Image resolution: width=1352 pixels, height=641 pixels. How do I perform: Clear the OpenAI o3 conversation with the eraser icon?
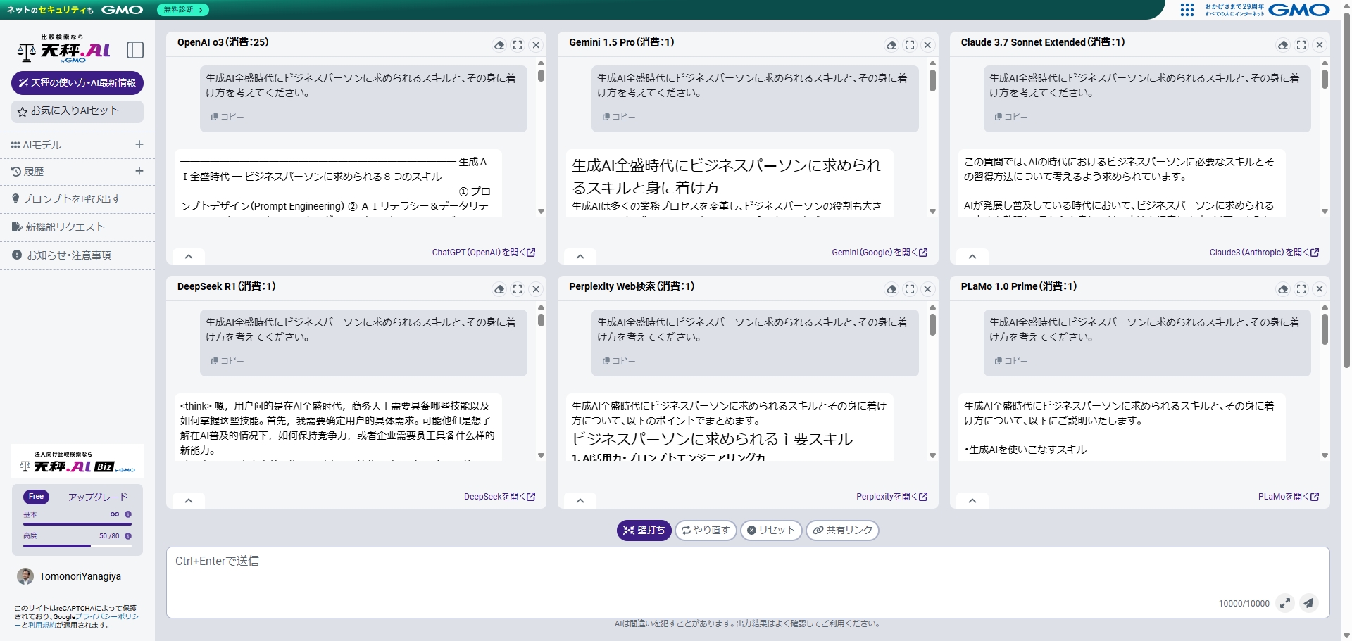[500, 44]
